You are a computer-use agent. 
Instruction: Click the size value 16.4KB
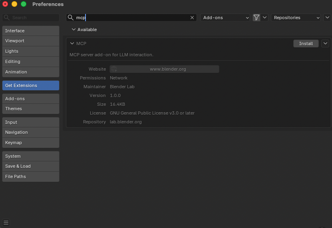[117, 104]
